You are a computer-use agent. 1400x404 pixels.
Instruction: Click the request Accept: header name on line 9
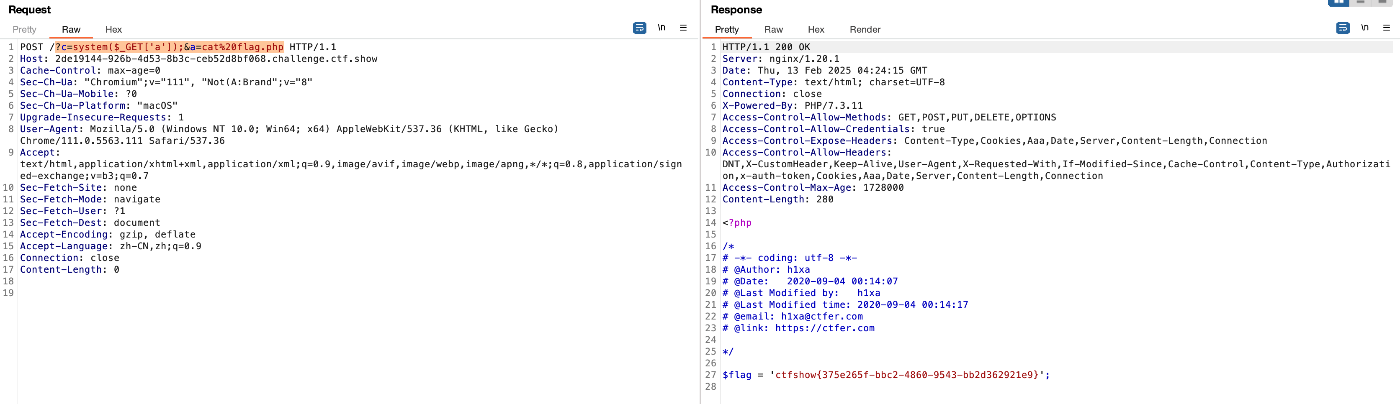click(40, 153)
